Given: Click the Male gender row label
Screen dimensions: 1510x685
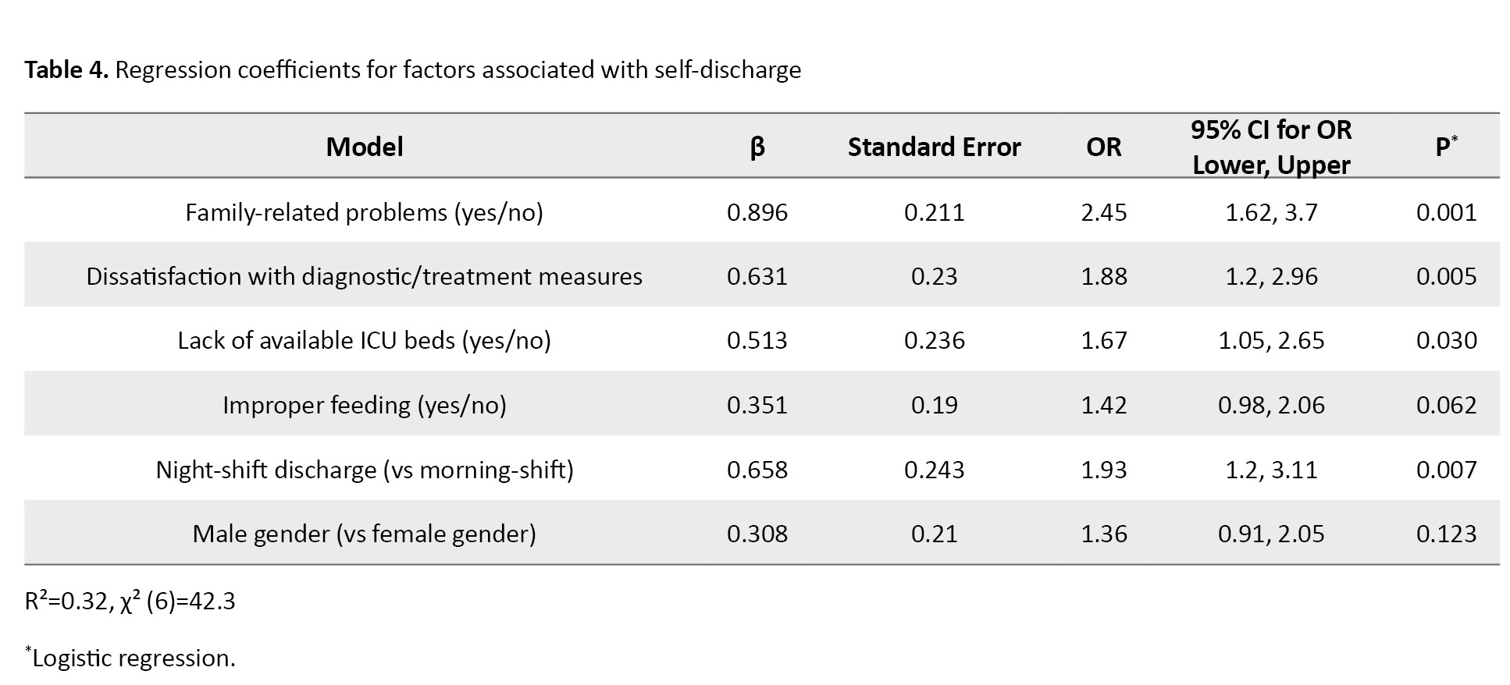Looking at the screenshot, I should 364,534.
